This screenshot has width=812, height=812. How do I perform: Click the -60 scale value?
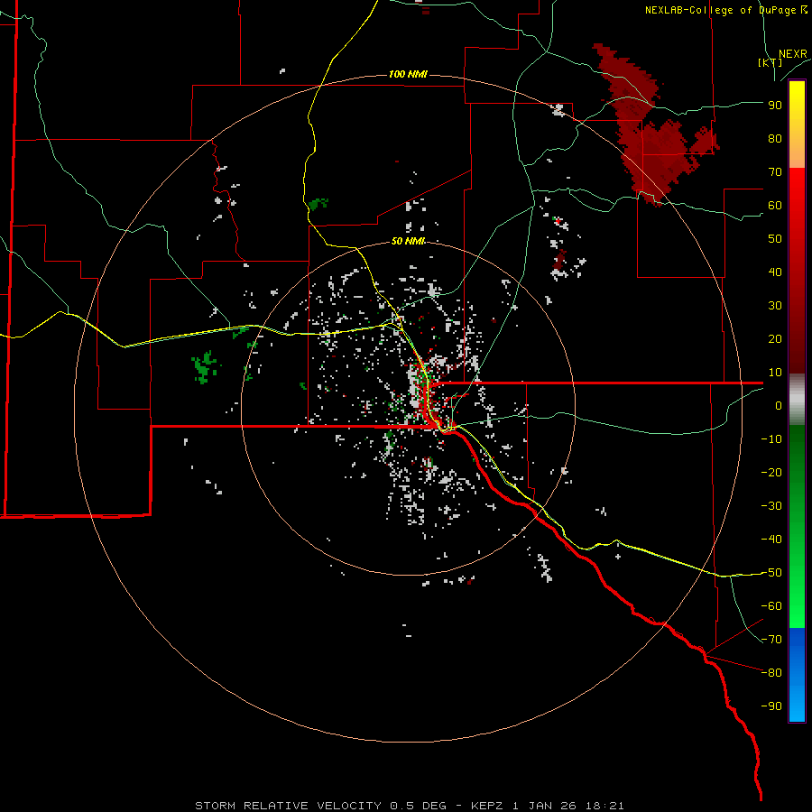tap(771, 606)
